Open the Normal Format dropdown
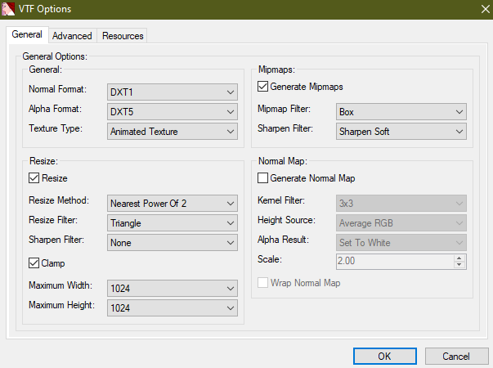The image size is (493, 368). (x=173, y=92)
